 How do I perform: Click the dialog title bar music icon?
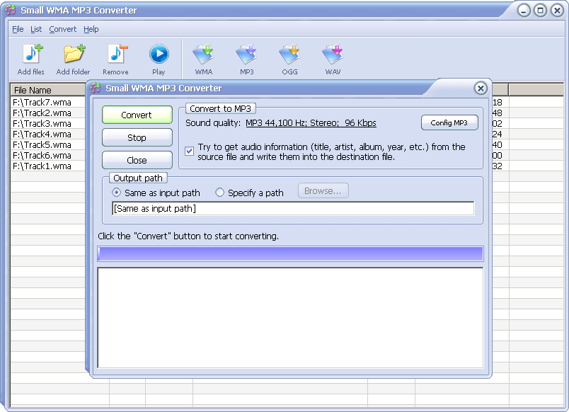96,88
